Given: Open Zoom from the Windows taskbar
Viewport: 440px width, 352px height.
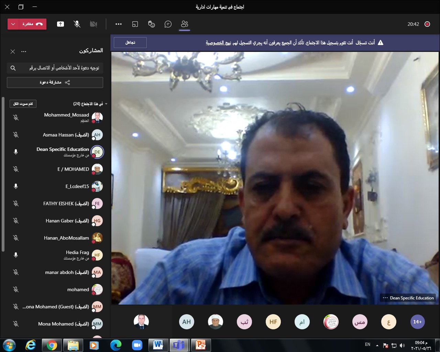Looking at the screenshot, I should pos(137,345).
